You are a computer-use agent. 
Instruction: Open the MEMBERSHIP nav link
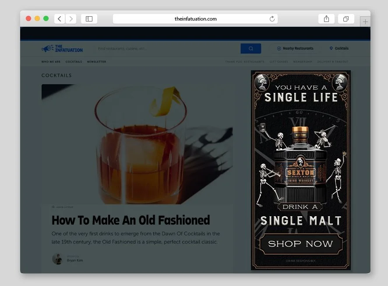[303, 62]
